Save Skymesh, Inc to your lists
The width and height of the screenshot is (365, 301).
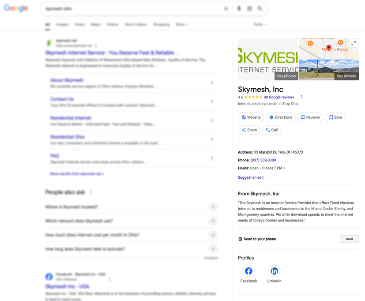335,117
